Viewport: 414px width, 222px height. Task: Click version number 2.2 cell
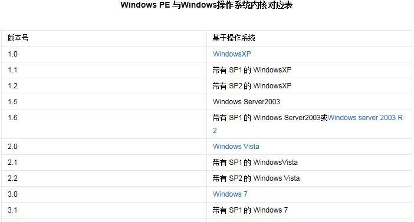104,178
